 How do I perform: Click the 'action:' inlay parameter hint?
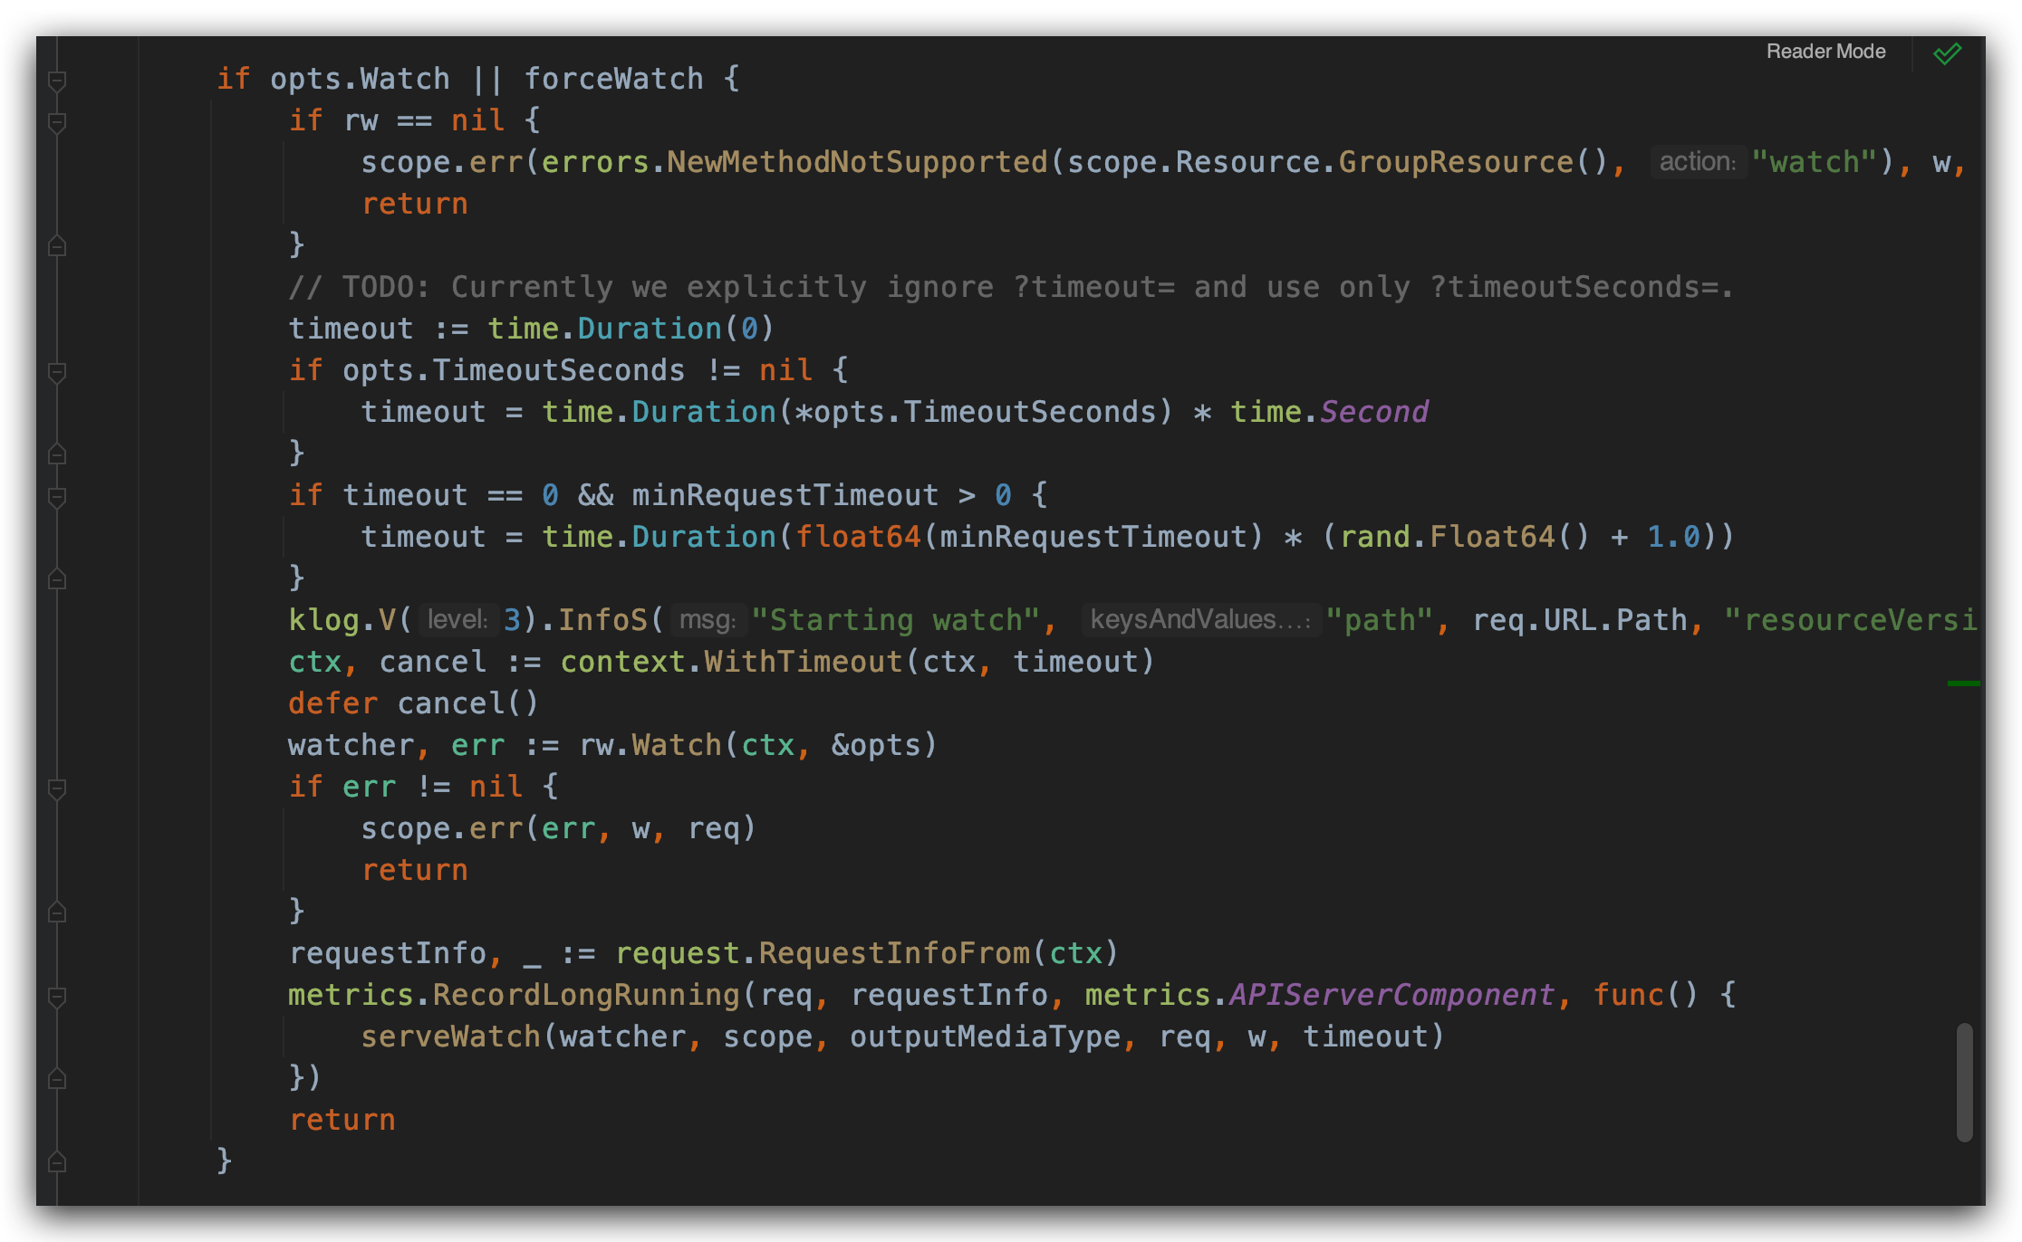pos(1697,162)
